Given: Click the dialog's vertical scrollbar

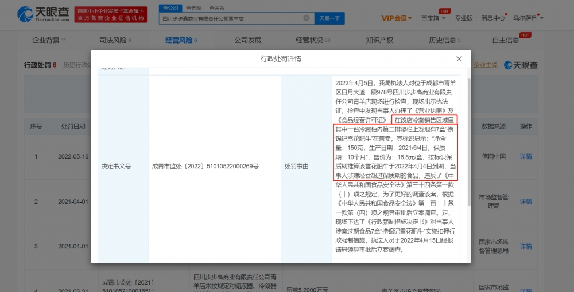Looking at the screenshot, I should pyautogui.click(x=468, y=143).
